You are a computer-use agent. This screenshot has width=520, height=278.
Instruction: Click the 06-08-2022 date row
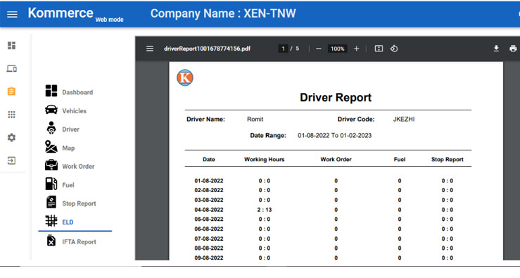click(x=208, y=229)
